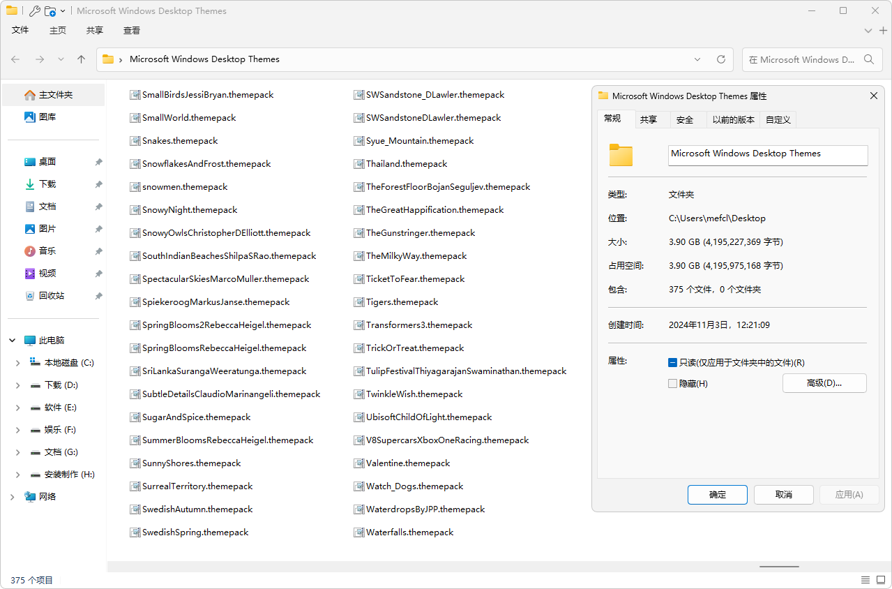Click 取消 button in properties dialog
Image resolution: width=892 pixels, height=589 pixels.
(x=784, y=494)
